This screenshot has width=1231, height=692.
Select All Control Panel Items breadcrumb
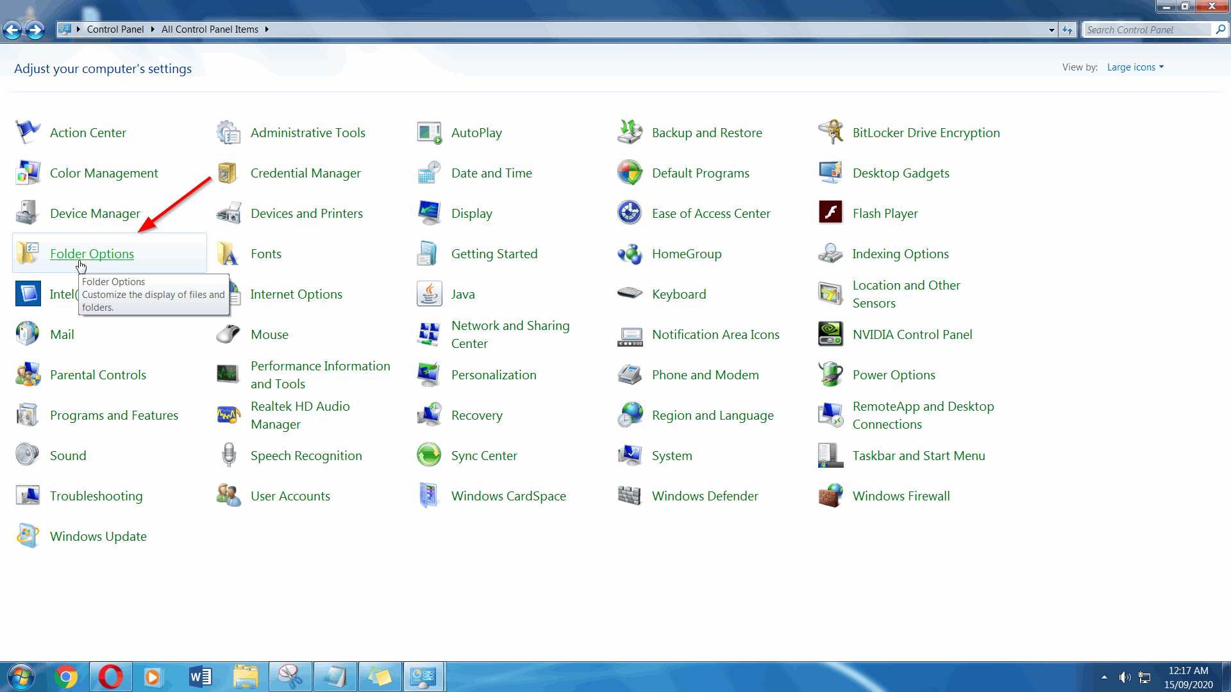(210, 29)
